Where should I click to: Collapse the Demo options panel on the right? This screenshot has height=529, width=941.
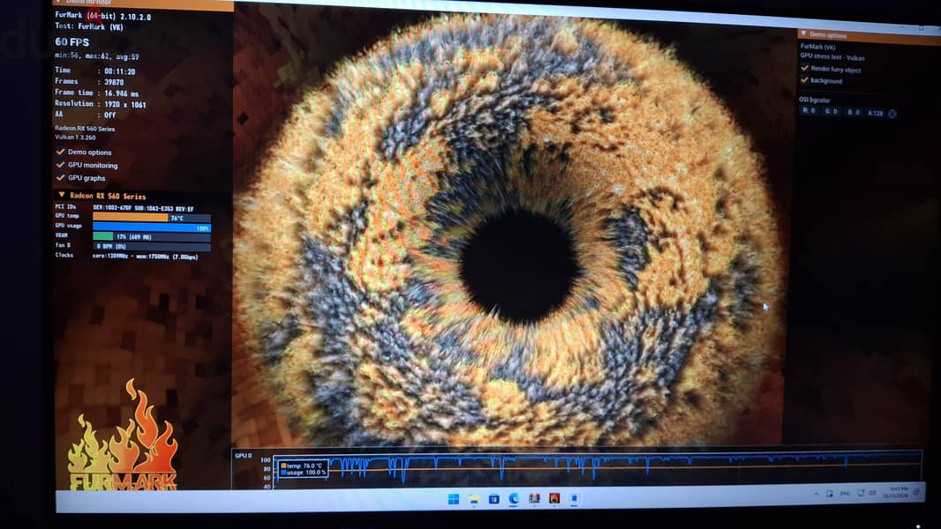[803, 34]
